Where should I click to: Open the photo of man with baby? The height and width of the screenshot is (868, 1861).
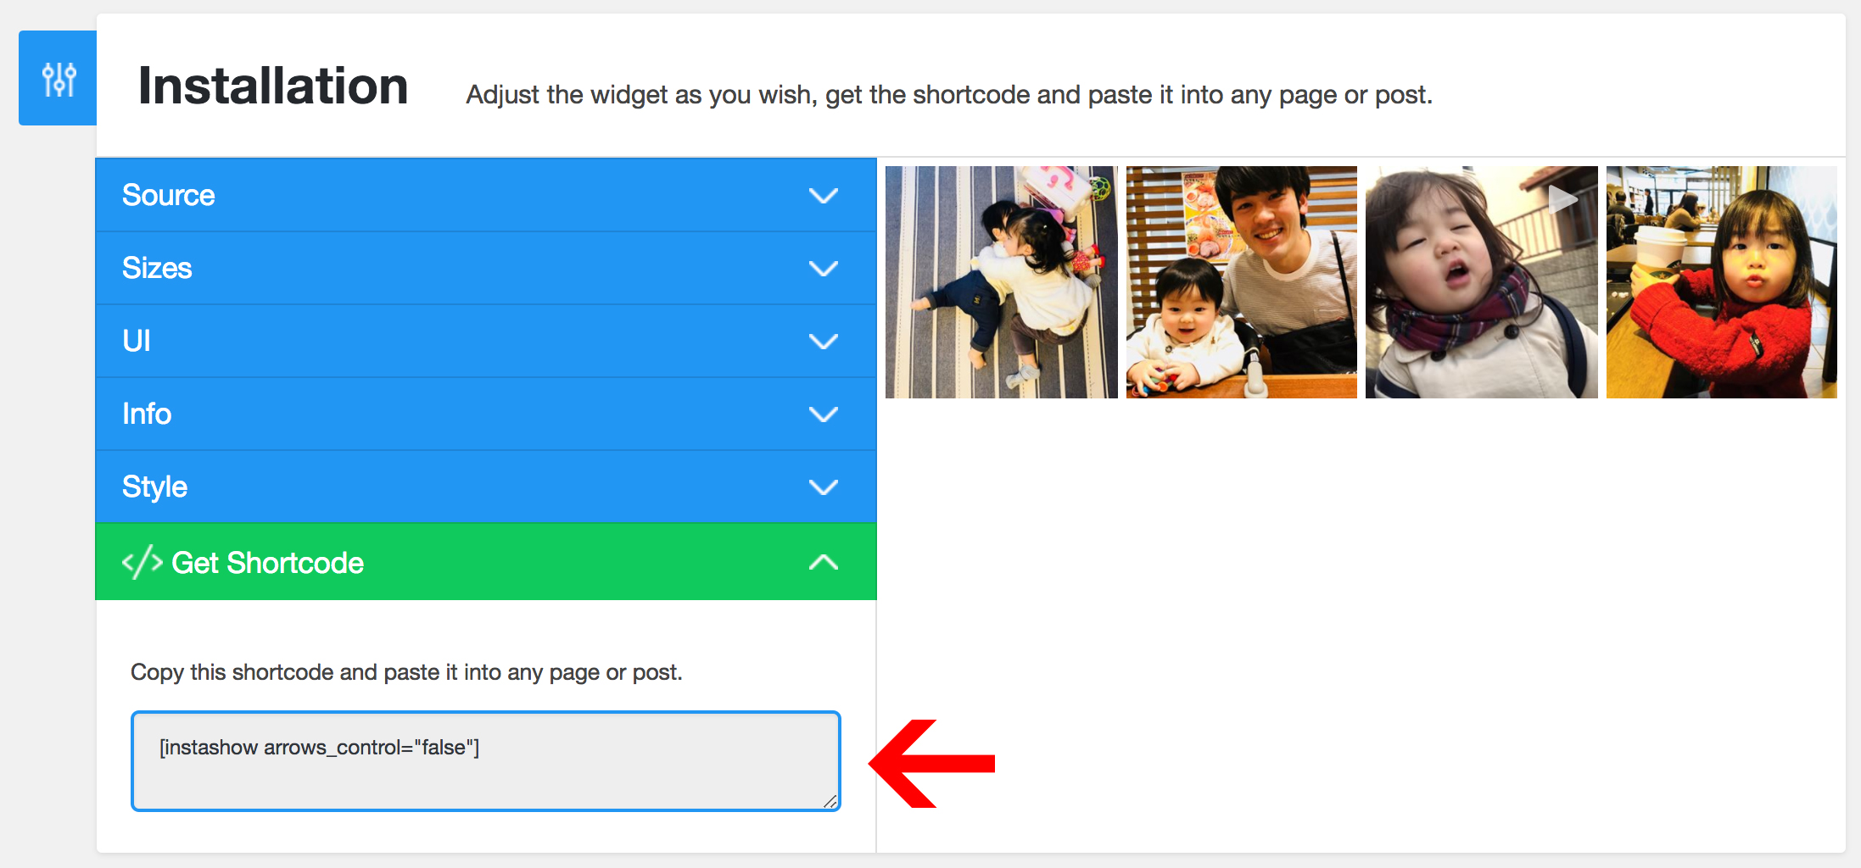tap(1242, 282)
